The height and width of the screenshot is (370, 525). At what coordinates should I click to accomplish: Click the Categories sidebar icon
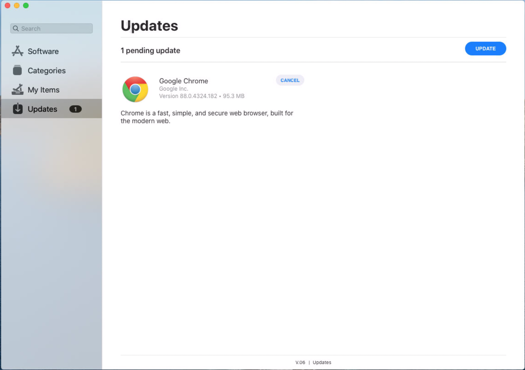(17, 70)
